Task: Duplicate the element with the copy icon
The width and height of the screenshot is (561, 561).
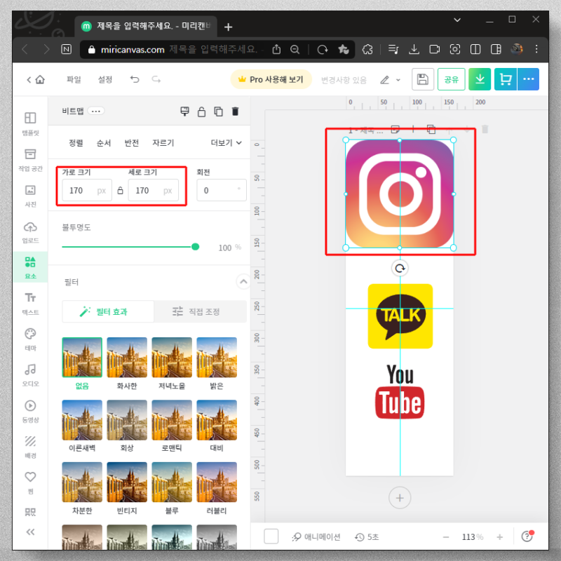Action: (218, 111)
